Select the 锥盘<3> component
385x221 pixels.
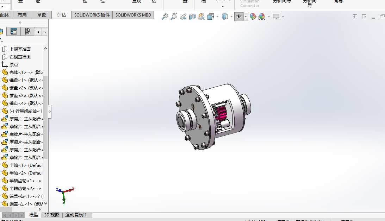click(x=26, y=96)
